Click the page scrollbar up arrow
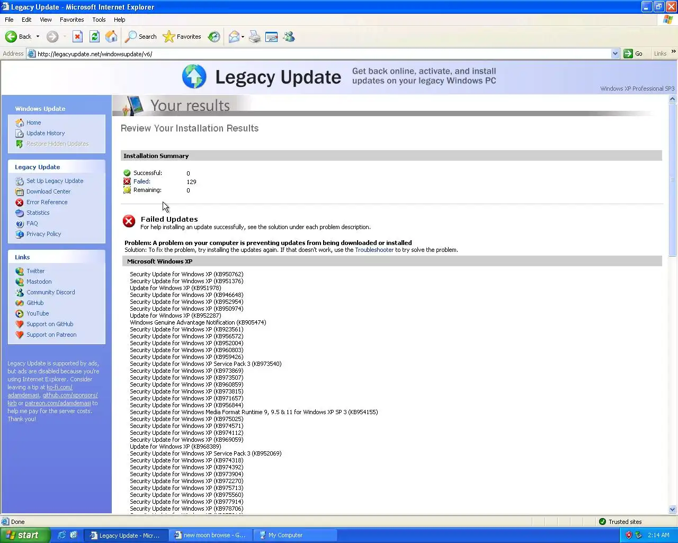This screenshot has width=678, height=543. 673,99
